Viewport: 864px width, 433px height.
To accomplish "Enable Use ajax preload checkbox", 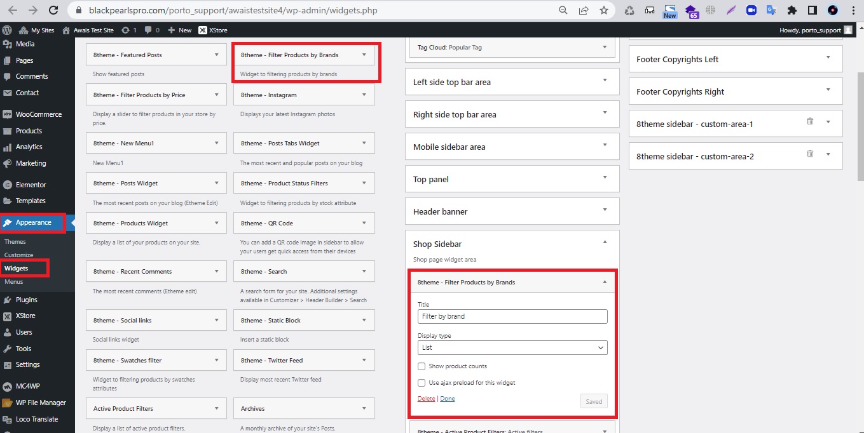I will click(422, 383).
